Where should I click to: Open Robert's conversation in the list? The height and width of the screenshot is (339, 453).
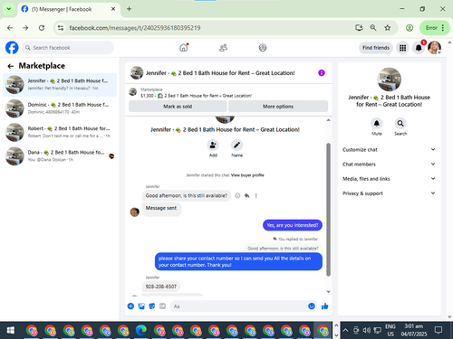pos(60,132)
